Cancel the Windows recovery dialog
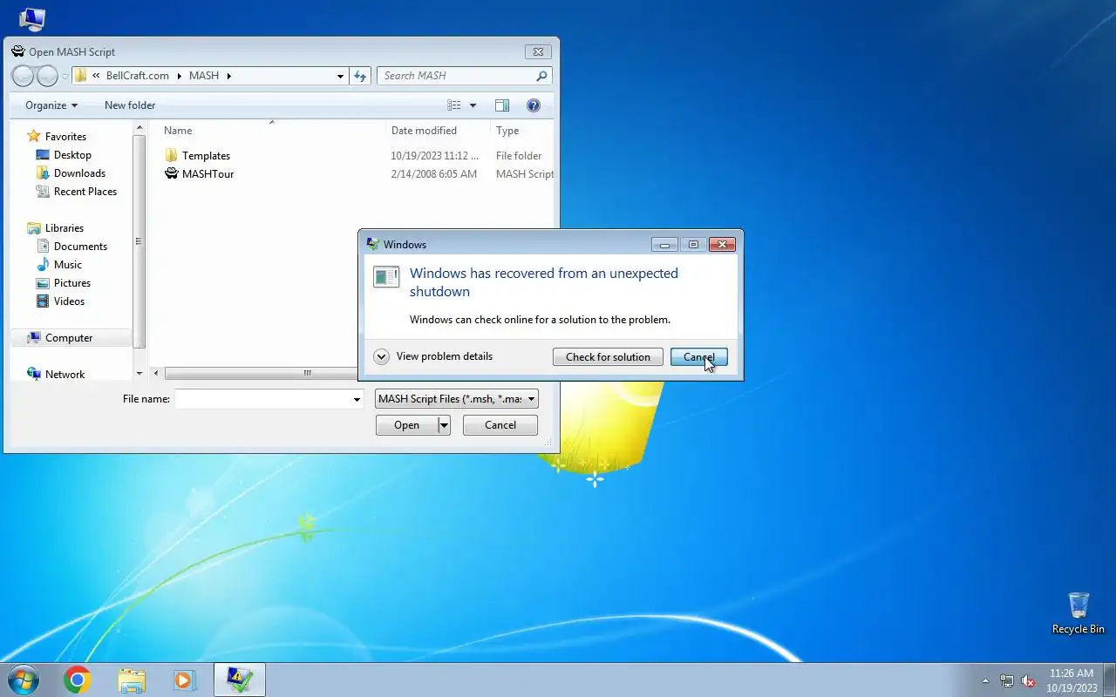This screenshot has height=697, width=1116. pos(698,357)
